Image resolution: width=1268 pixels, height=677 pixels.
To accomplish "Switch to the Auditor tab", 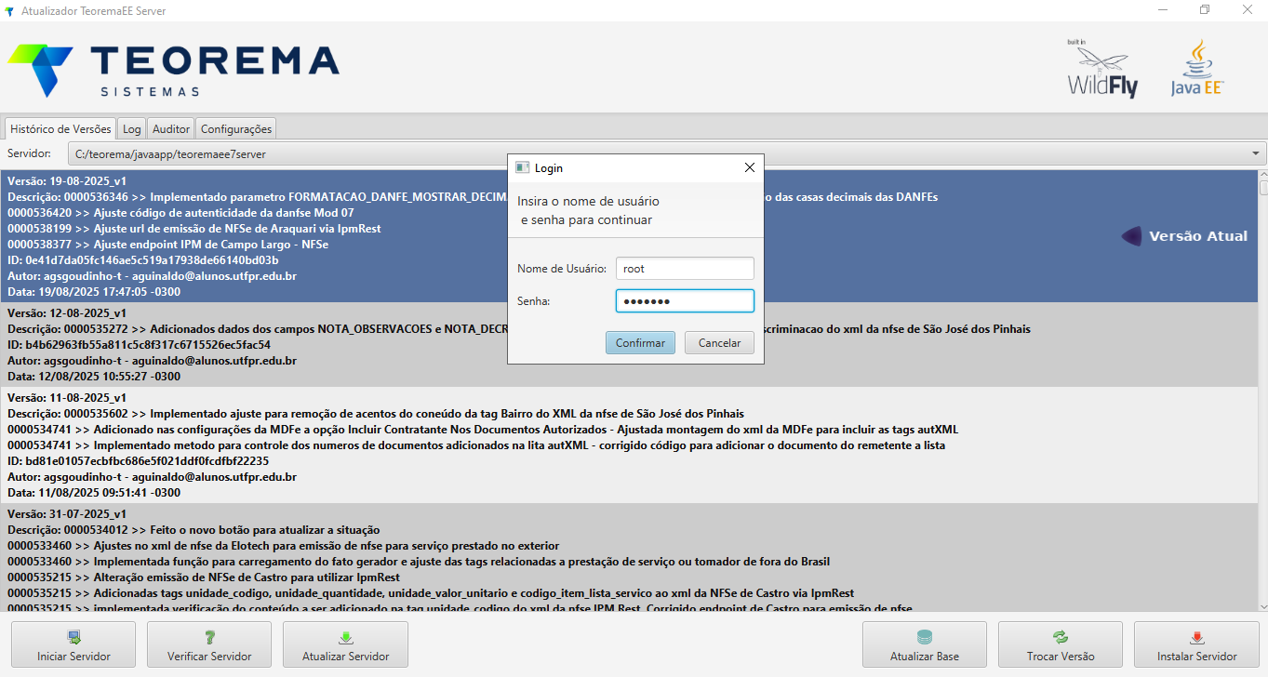I will (171, 129).
